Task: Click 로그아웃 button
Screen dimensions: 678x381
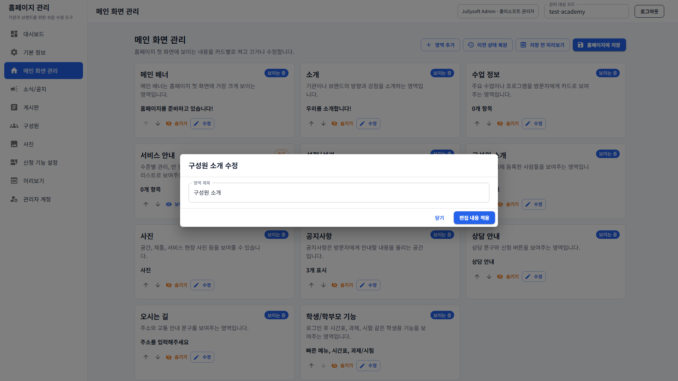Action: point(649,11)
